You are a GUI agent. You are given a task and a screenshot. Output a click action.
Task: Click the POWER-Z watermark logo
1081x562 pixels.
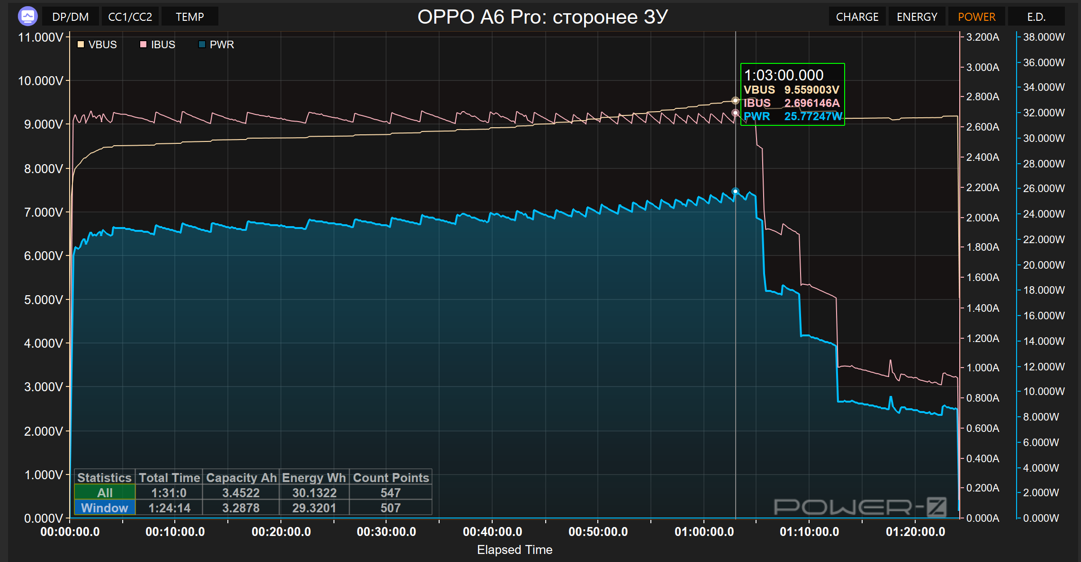(860, 507)
